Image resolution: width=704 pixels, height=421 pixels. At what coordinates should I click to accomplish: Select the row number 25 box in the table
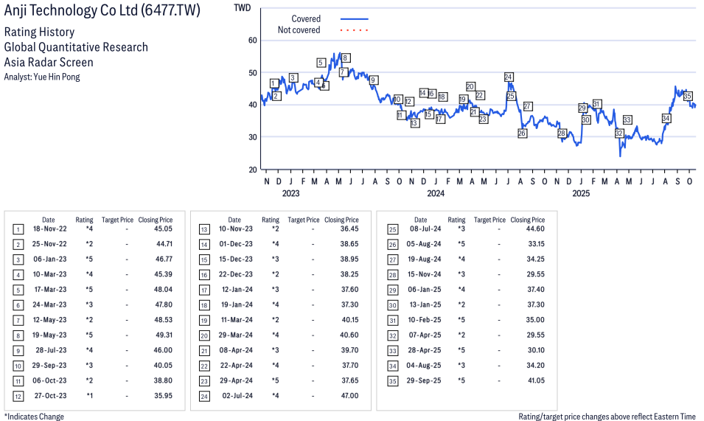point(392,229)
